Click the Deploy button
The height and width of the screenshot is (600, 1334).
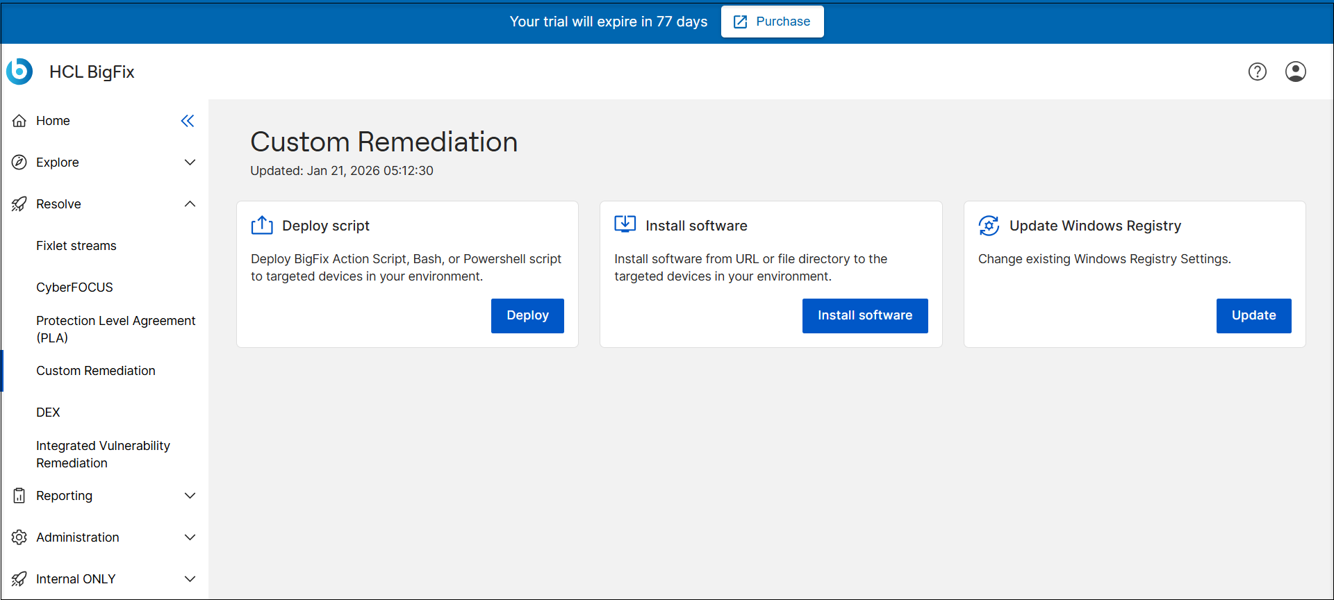click(x=527, y=316)
